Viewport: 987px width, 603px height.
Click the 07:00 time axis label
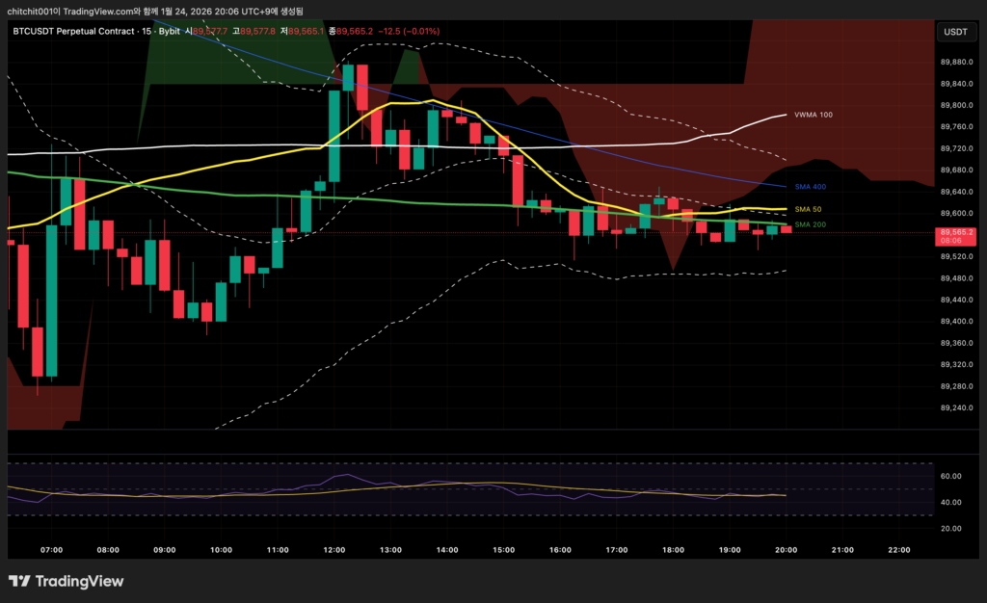click(52, 550)
